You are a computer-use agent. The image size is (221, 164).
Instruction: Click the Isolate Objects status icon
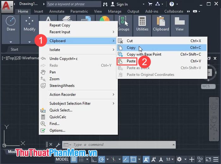[x=200, y=159]
